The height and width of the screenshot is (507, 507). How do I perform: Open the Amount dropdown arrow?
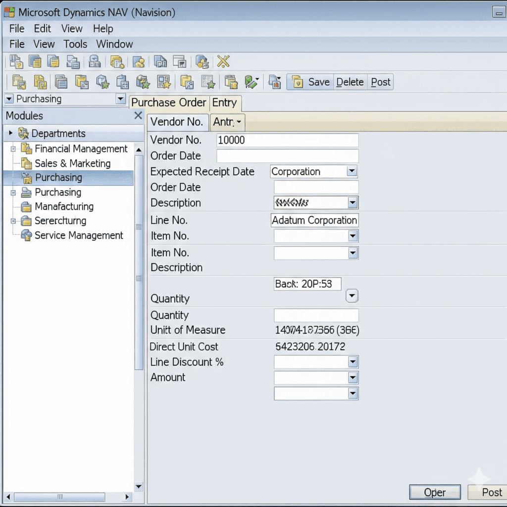(x=353, y=377)
